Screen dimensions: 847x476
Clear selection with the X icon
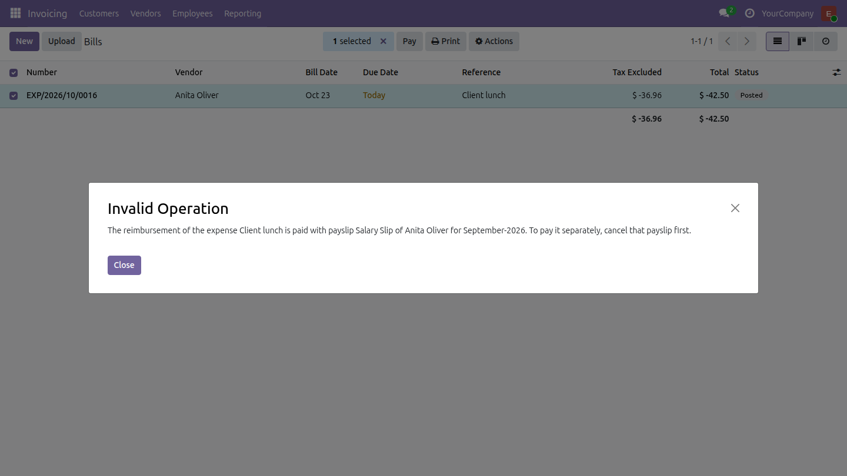[x=384, y=41]
